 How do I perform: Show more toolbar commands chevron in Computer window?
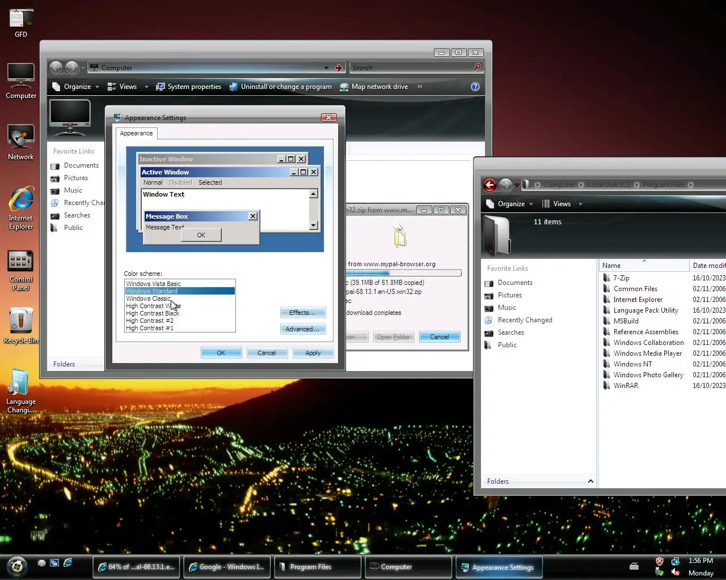point(420,87)
